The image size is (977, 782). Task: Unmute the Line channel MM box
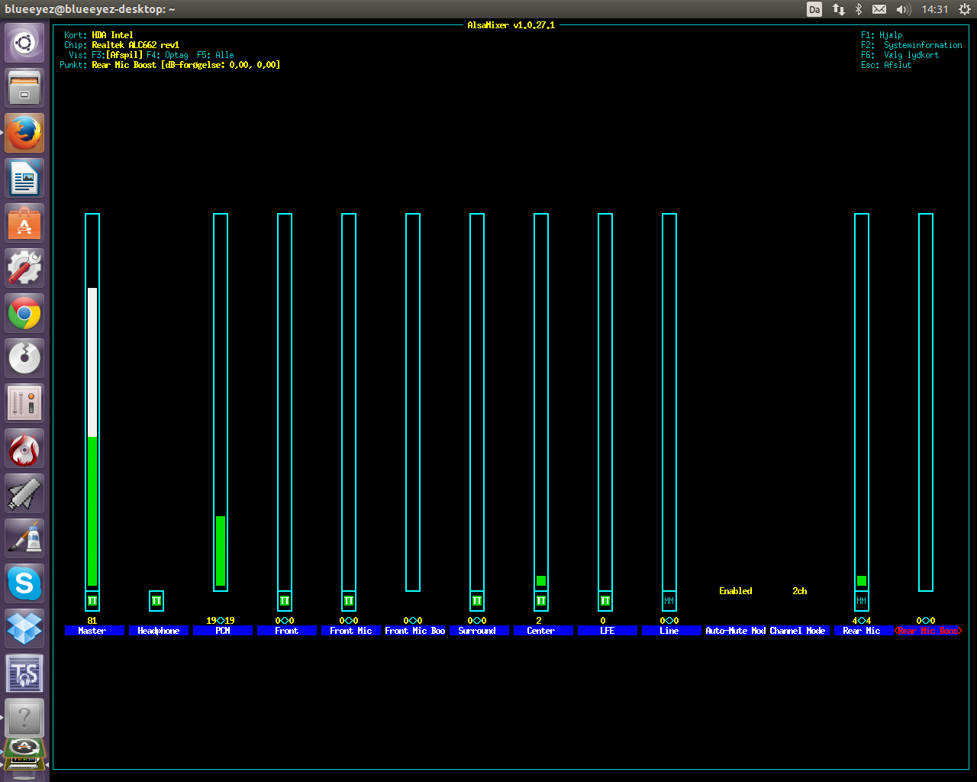tap(669, 601)
